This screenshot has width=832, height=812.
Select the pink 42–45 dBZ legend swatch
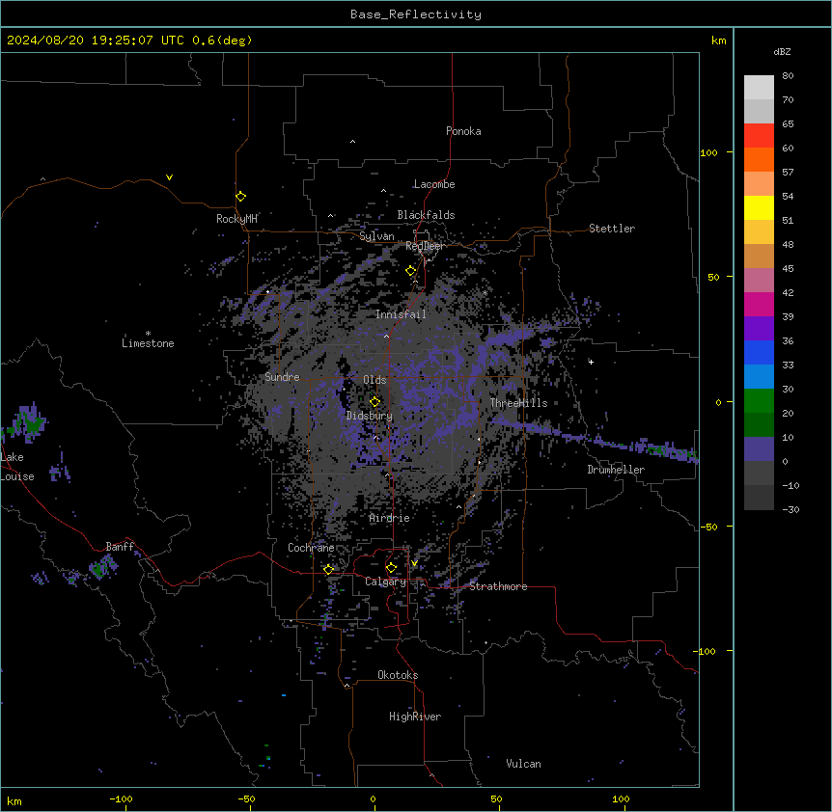759,280
